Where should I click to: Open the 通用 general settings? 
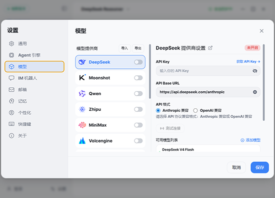click(x=34, y=43)
